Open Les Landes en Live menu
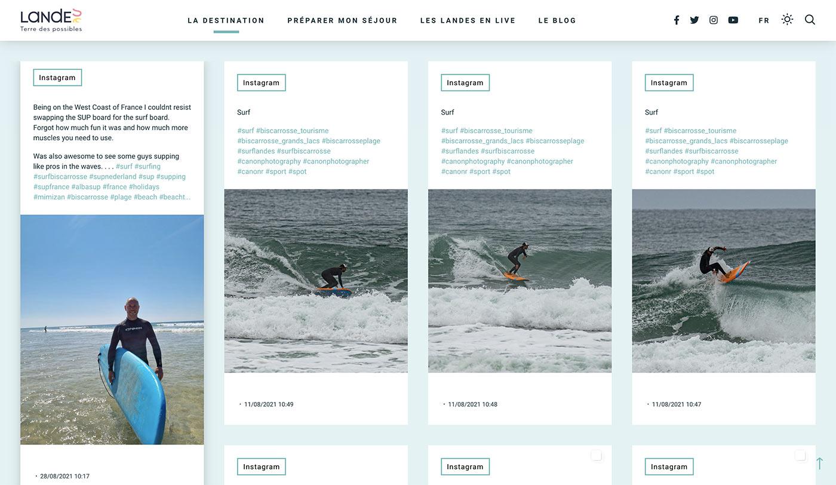This screenshot has width=836, height=485. [x=468, y=20]
